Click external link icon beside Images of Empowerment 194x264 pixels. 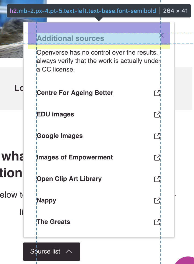click(157, 158)
